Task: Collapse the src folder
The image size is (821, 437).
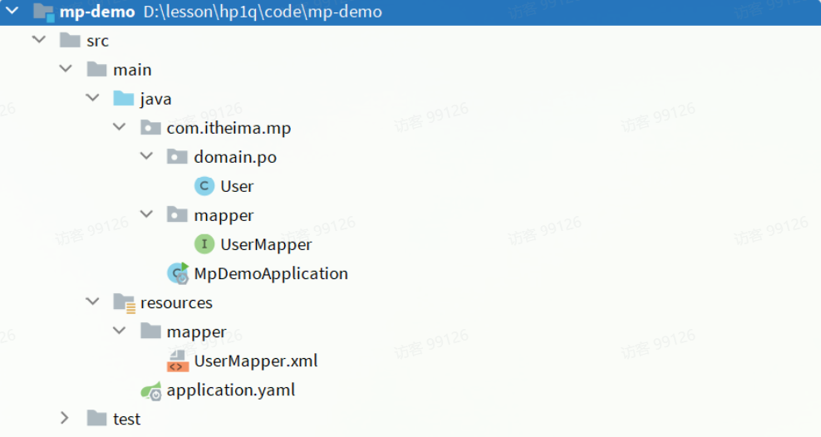Action: click(39, 39)
